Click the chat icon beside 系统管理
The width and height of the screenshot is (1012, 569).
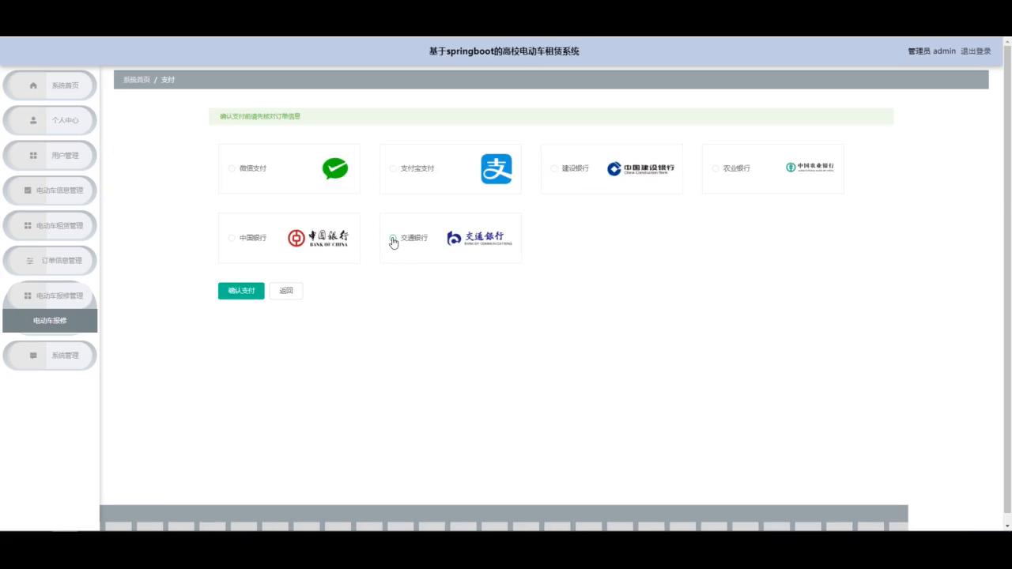click(33, 356)
